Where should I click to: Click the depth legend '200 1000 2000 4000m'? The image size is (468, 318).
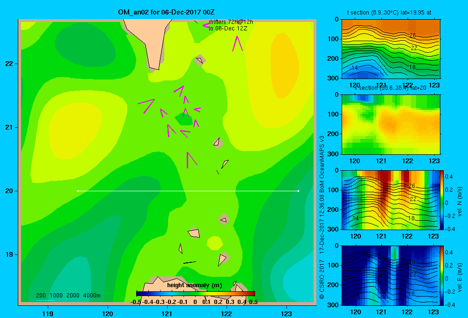click(68, 296)
